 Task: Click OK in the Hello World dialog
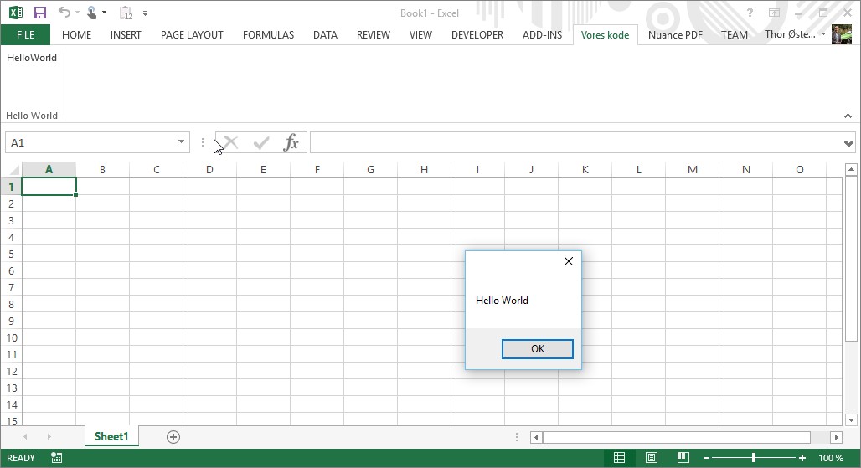click(x=538, y=349)
